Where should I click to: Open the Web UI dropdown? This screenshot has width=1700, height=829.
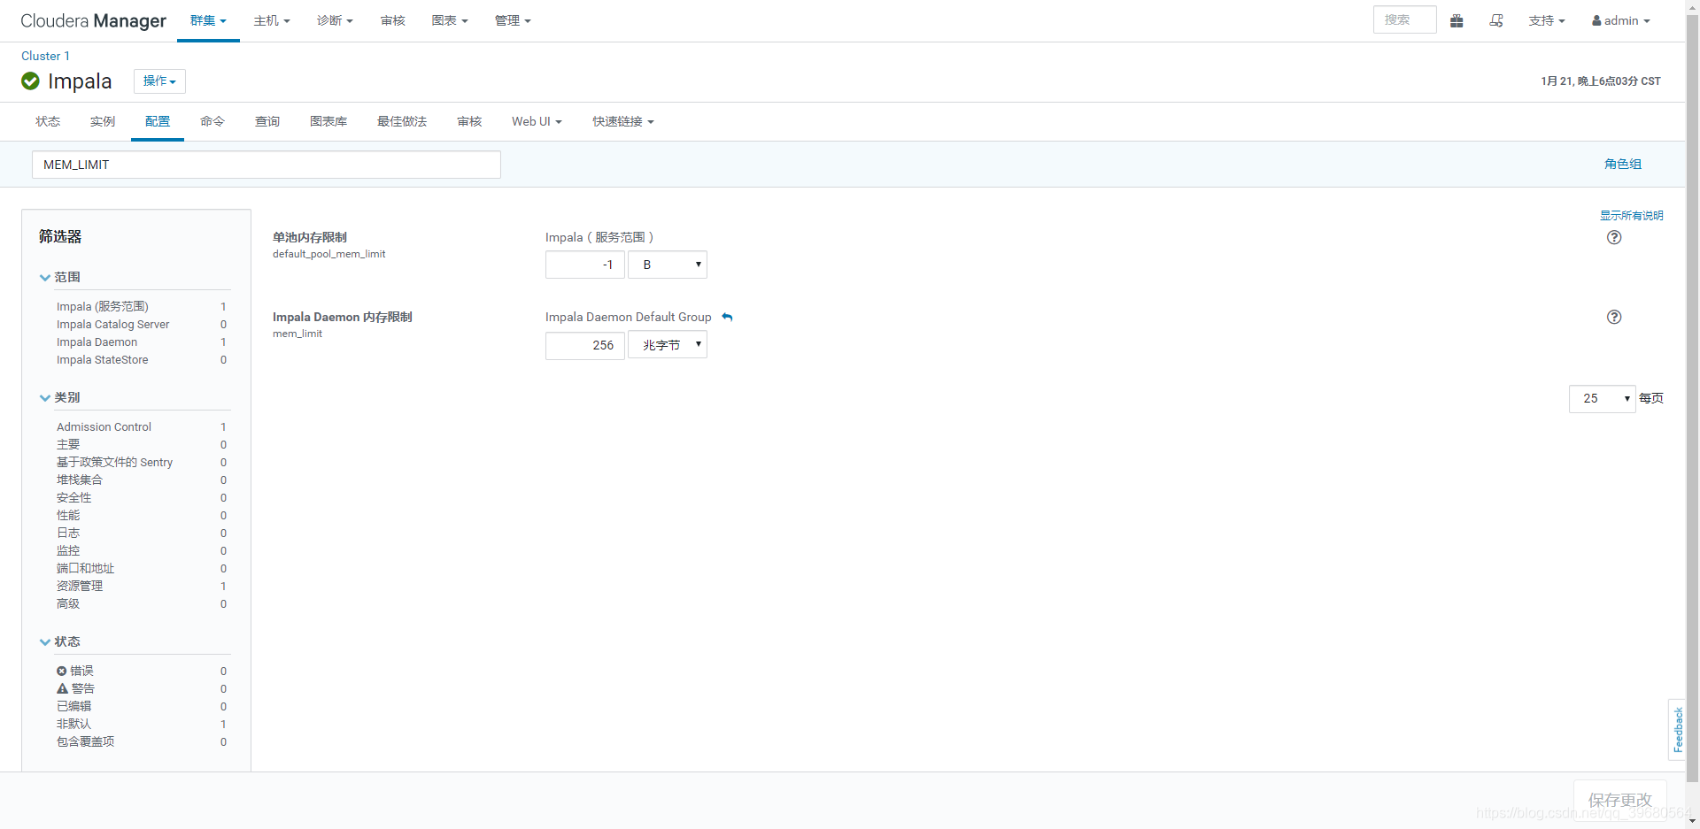pos(537,121)
